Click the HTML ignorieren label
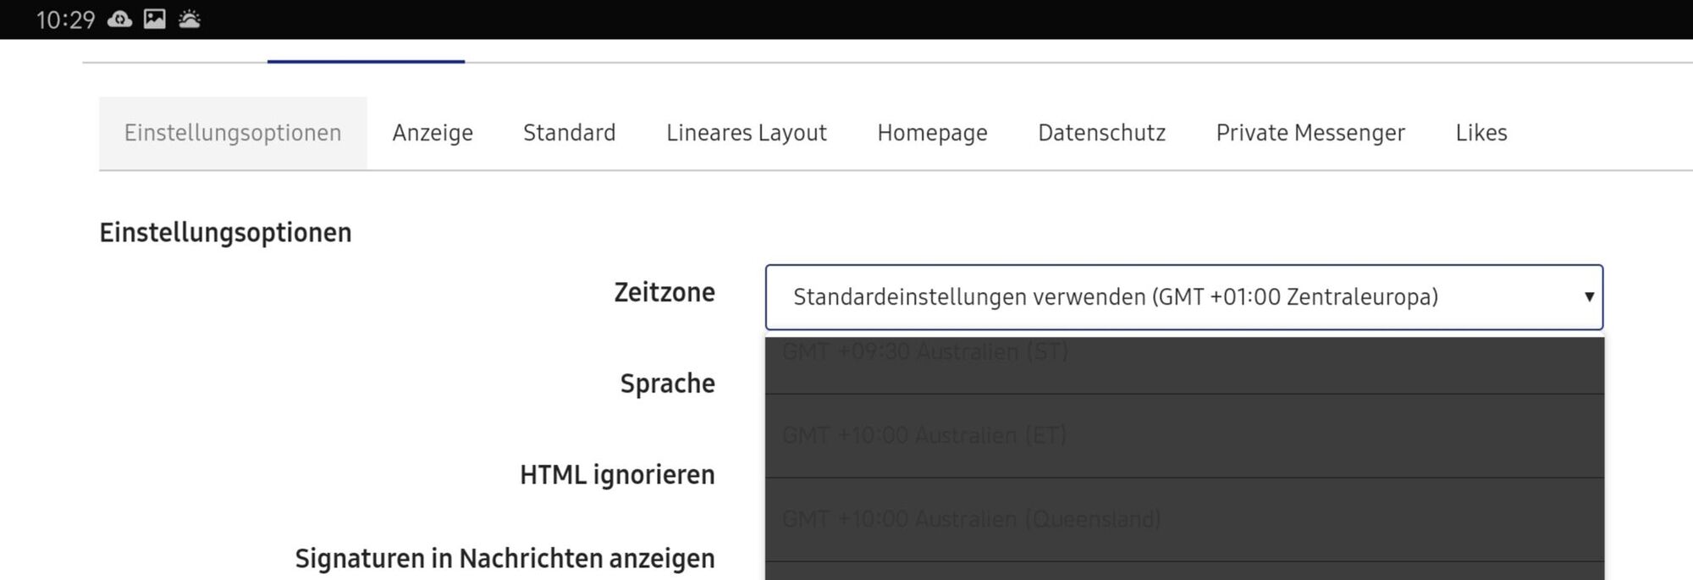Image resolution: width=1693 pixels, height=580 pixels. pos(617,475)
